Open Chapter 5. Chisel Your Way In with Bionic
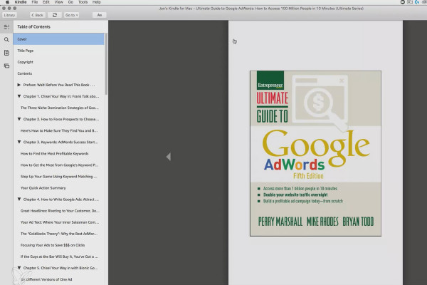The height and width of the screenshot is (285, 427). tap(60, 268)
